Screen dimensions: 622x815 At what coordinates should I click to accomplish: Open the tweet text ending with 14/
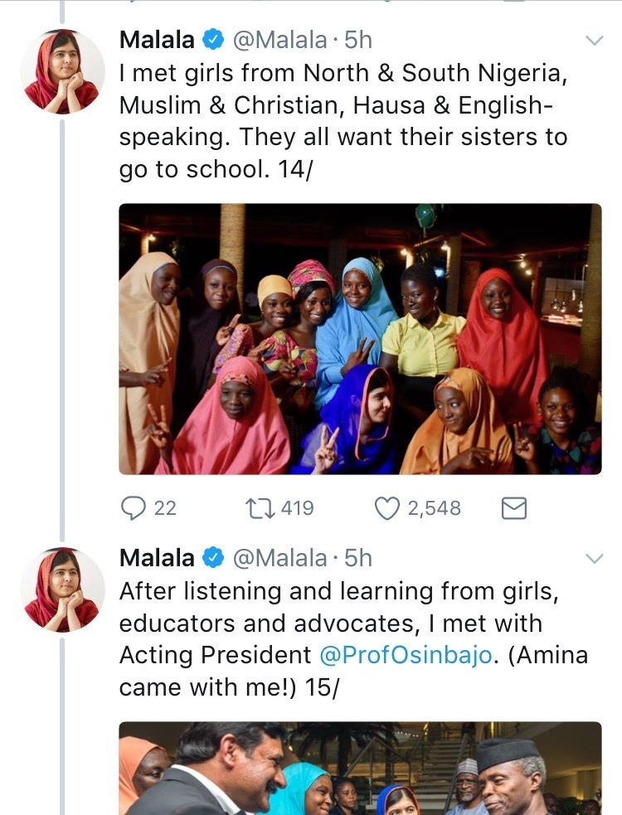pyautogui.click(x=343, y=120)
